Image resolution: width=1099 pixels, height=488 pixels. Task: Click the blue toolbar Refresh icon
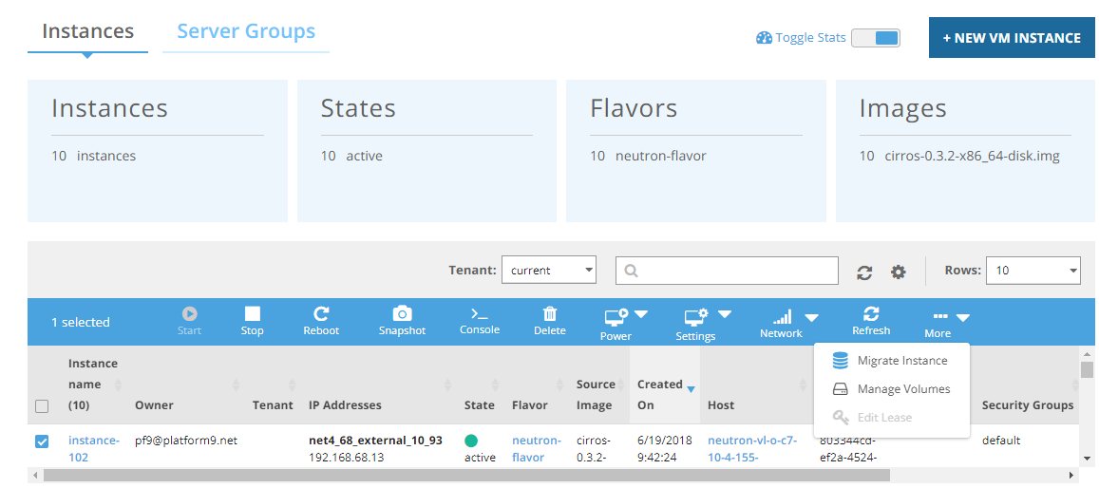[871, 314]
